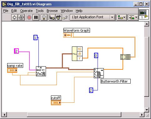151x119 pixels.
Task: Click the Run arrow button
Action: 14,17
